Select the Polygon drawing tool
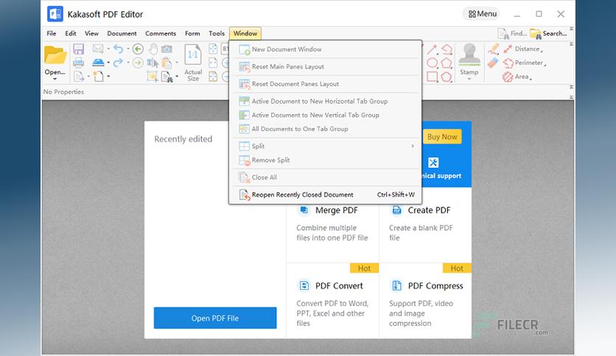 [x=447, y=63]
